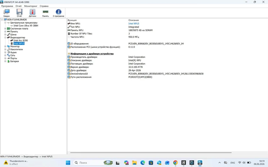268x167 pixels.
Task: Select the Монитор tree node
Action: tap(15, 46)
